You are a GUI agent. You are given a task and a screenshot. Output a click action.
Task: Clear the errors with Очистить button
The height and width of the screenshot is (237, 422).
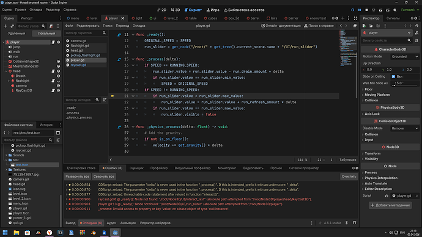tap(349, 177)
